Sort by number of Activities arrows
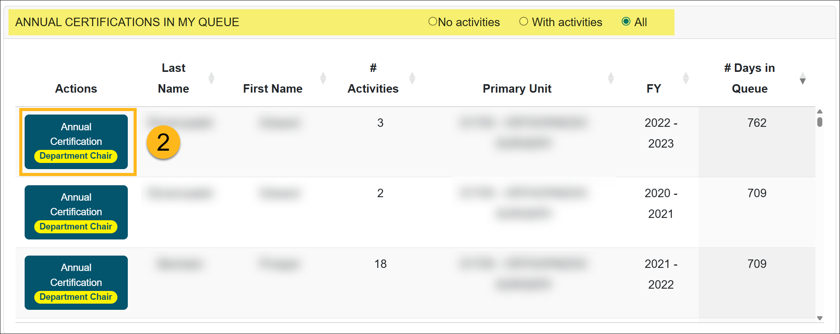Image resolution: width=840 pixels, height=334 pixels. [x=412, y=78]
